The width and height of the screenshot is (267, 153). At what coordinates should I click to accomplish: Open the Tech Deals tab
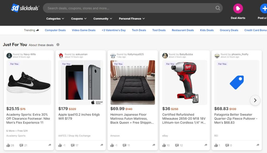(x=139, y=30)
